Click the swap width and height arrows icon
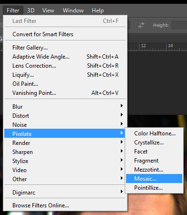This screenshot has height=215, width=187. 141,25
